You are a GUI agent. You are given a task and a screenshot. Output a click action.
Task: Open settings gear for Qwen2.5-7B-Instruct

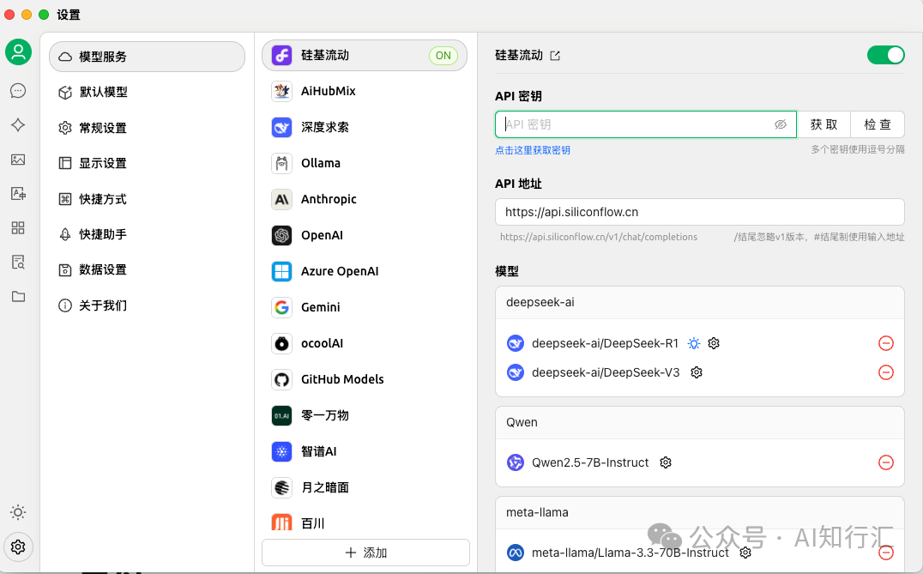pos(666,462)
